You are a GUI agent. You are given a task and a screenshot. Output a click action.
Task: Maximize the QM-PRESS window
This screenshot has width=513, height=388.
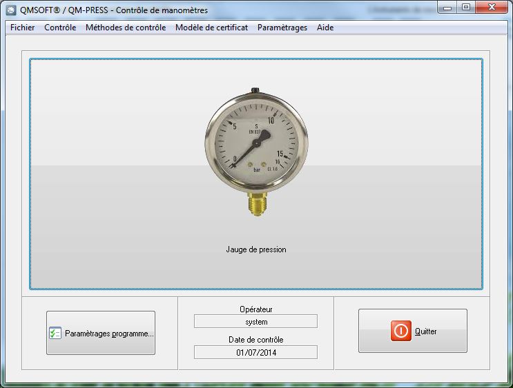(466, 7)
